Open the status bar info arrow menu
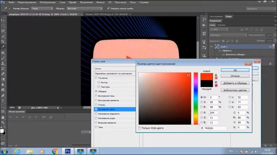This screenshot has height=155, width=277. click(x=58, y=108)
